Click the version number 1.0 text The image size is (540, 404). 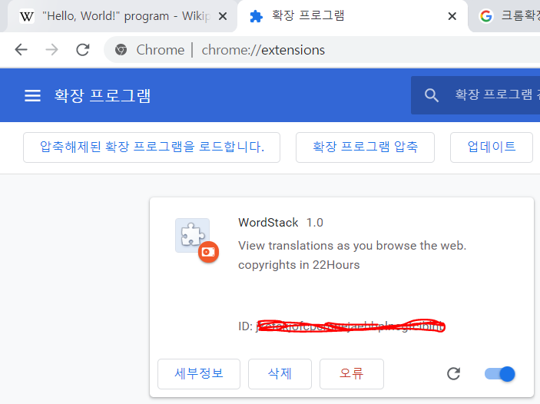[x=315, y=223]
